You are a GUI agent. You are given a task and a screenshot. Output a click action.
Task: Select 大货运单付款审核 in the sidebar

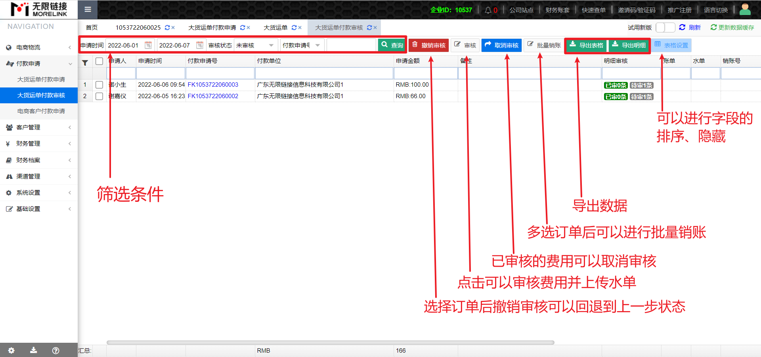pos(39,95)
